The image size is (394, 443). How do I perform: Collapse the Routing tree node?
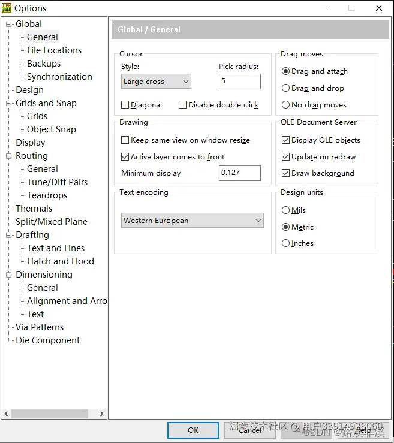click(9, 156)
